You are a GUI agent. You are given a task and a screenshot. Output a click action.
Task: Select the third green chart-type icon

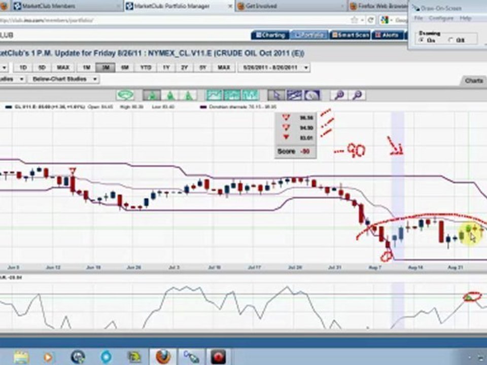pos(188,95)
